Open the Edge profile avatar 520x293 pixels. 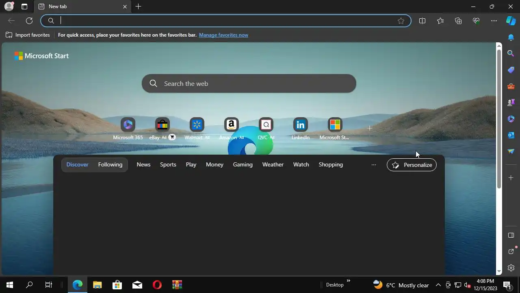[x=9, y=7]
